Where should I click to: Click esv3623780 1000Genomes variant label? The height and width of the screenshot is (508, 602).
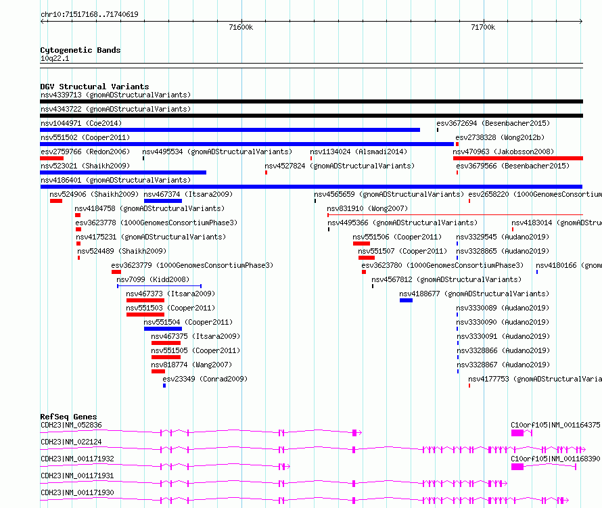click(x=442, y=265)
